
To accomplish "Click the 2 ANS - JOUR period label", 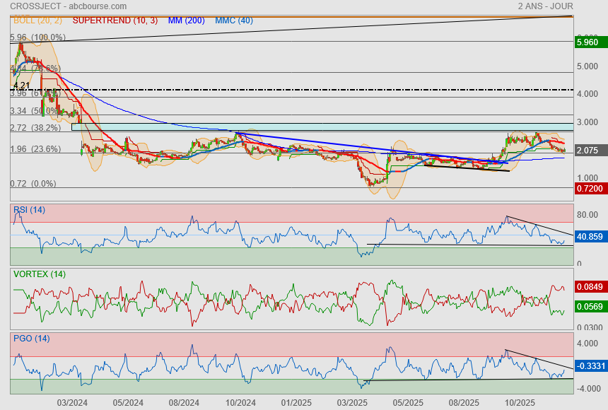I will click(x=545, y=6).
